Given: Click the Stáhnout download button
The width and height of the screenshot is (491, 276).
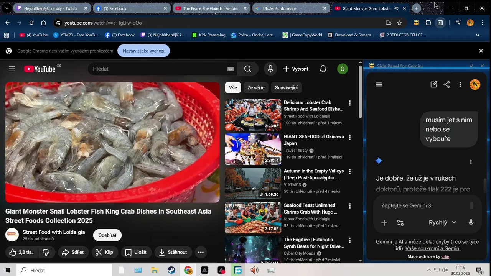Looking at the screenshot, I should coord(173,252).
